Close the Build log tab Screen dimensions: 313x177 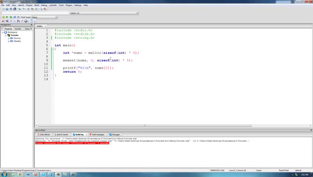pos(86,135)
